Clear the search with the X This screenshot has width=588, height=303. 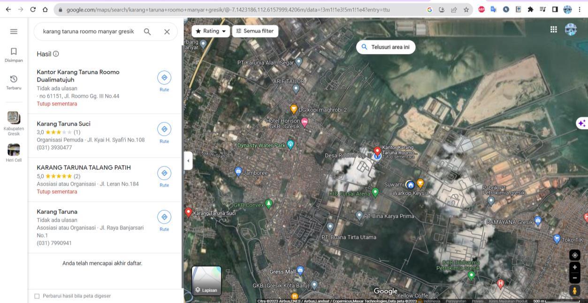(x=167, y=31)
